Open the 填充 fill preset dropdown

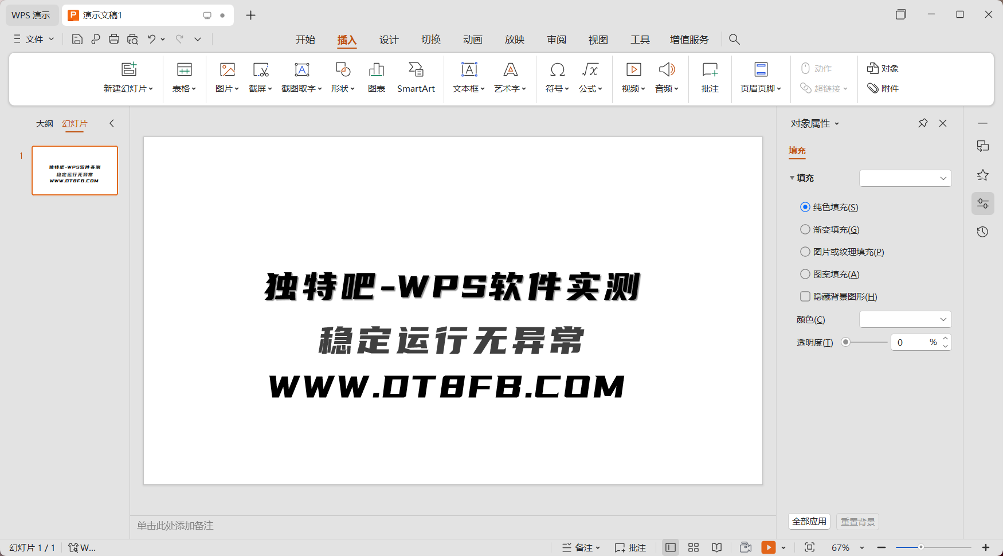(905, 178)
